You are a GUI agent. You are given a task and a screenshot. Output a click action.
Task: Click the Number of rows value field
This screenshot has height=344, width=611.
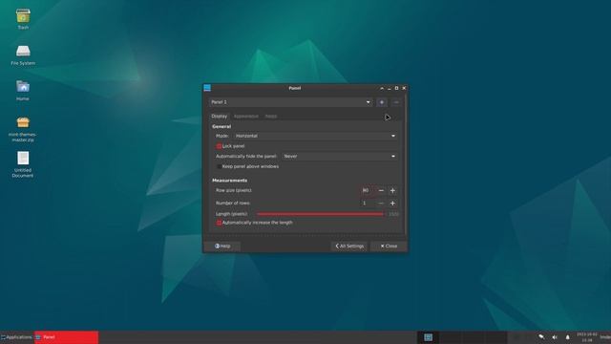[368, 204]
